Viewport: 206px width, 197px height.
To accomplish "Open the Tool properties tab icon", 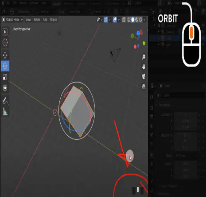I will (x=152, y=97).
